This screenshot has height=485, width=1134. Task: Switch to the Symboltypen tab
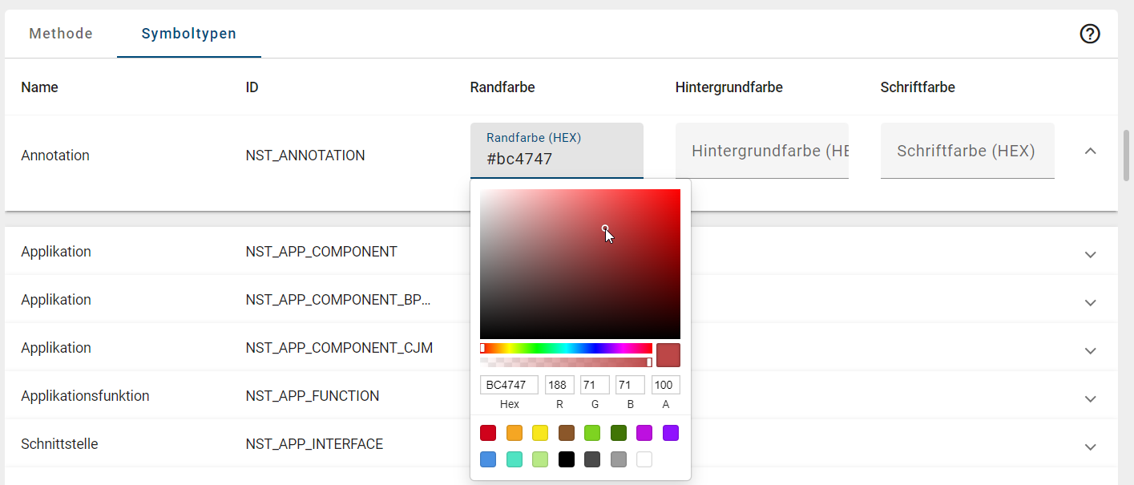click(x=188, y=34)
